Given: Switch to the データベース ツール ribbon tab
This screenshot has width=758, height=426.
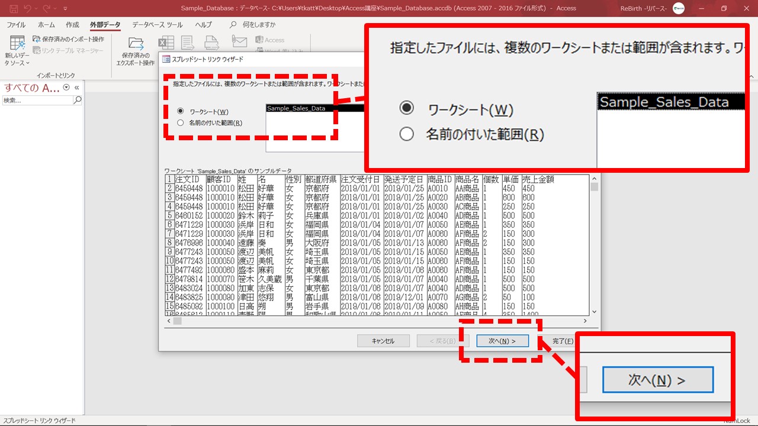Looking at the screenshot, I should [157, 25].
